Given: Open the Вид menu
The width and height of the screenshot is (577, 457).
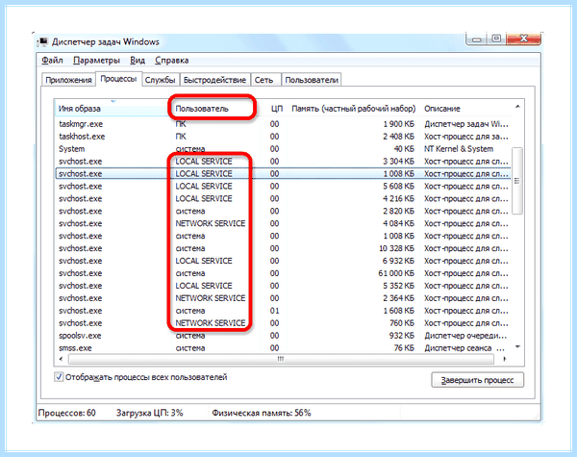Looking at the screenshot, I should pos(138,60).
